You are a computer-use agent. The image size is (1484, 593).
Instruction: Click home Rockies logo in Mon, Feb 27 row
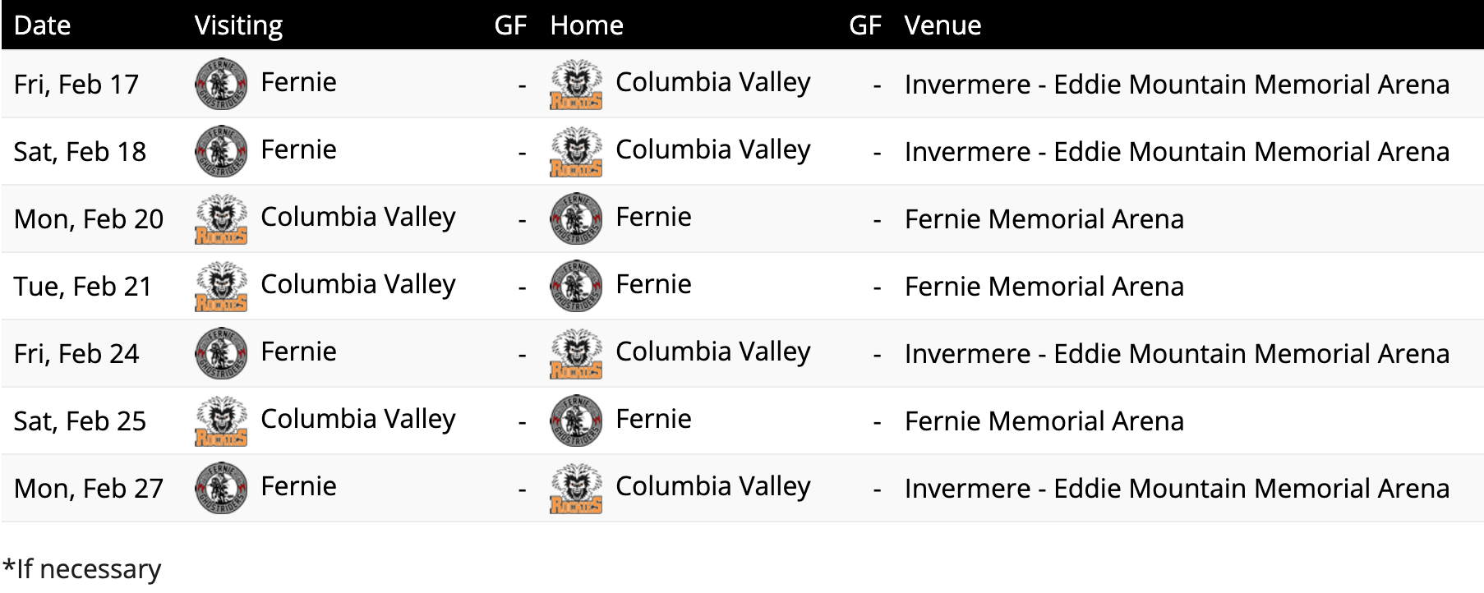[576, 488]
